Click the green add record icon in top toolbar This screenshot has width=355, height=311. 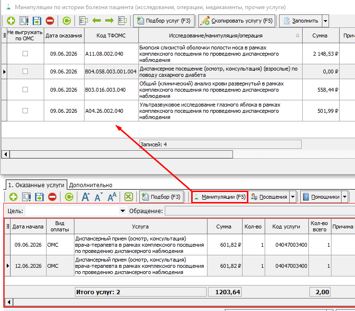[11, 21]
